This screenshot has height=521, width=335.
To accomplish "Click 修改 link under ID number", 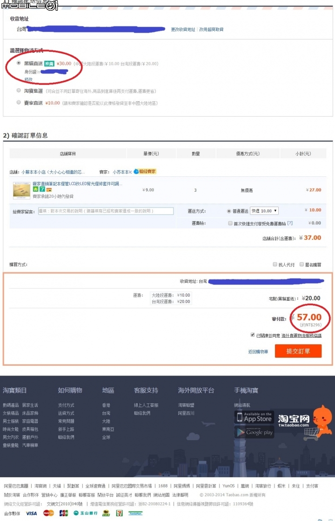I will [x=28, y=80].
